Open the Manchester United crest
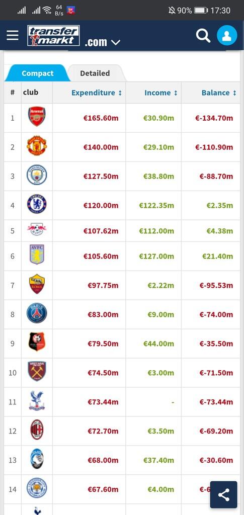Screen dimensions: 244x515 pyautogui.click(x=37, y=145)
